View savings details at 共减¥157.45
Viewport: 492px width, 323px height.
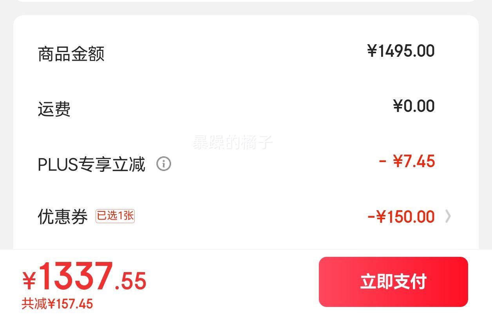[x=57, y=304]
